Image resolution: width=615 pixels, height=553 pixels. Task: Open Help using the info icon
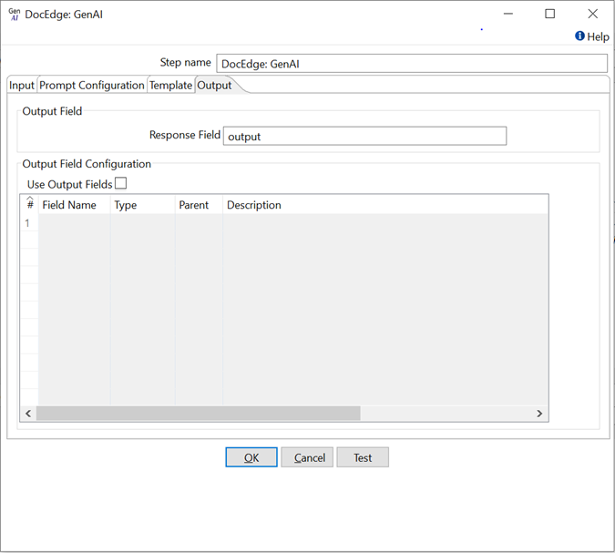tap(579, 36)
